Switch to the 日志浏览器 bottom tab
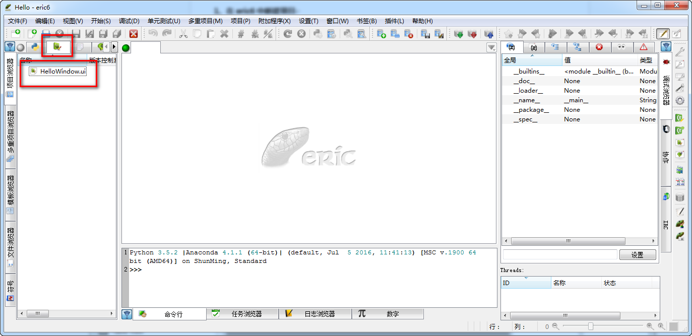The height and width of the screenshot is (336, 692). point(316,314)
